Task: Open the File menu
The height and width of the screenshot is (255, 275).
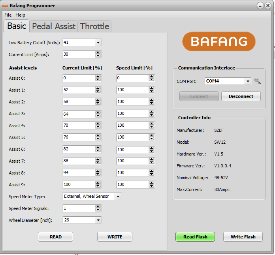Action: pyautogui.click(x=8, y=15)
